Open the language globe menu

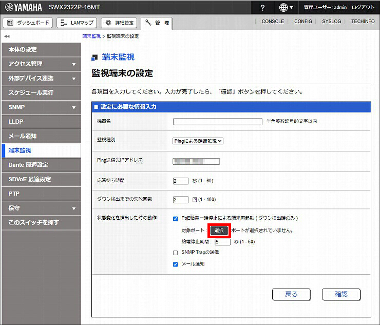286,8
